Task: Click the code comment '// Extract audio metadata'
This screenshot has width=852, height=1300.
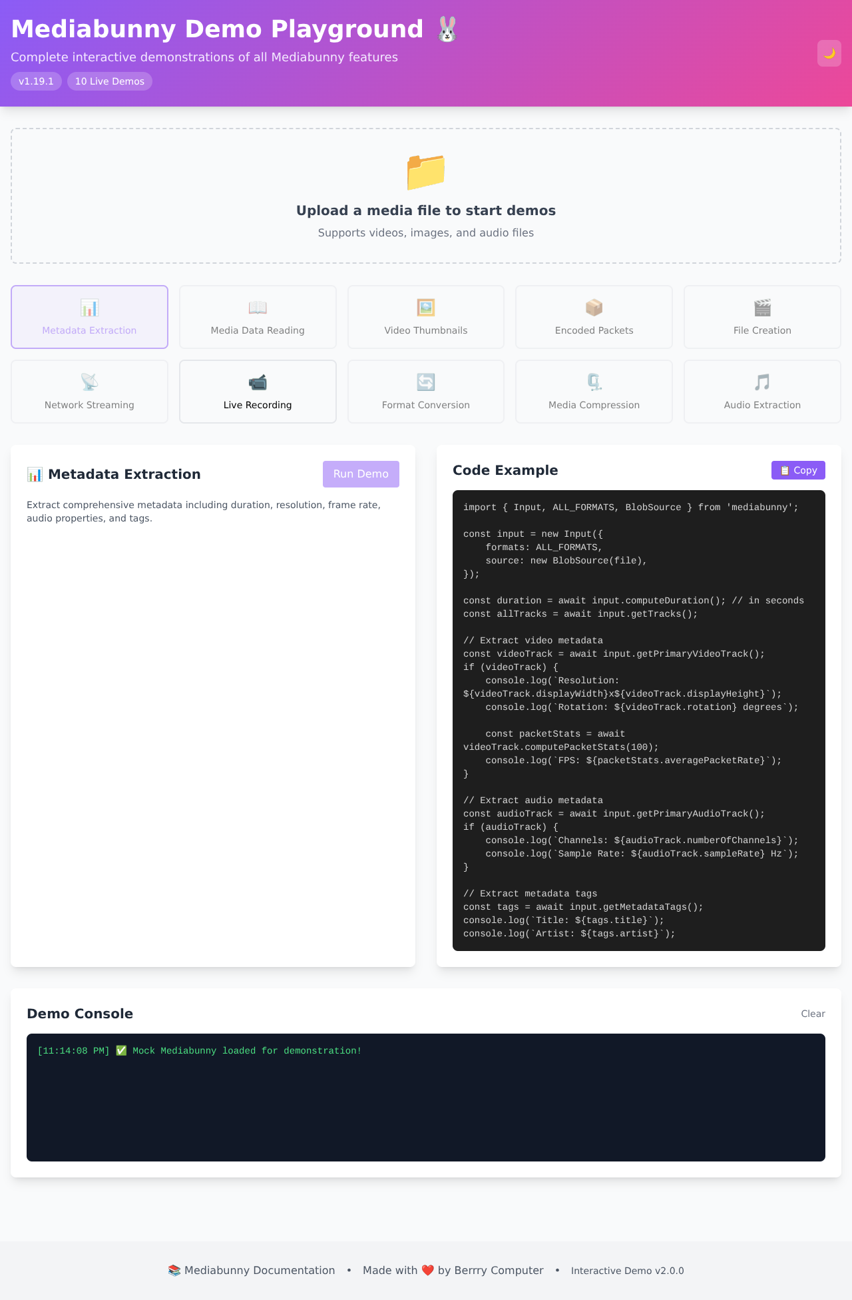Action: click(533, 801)
